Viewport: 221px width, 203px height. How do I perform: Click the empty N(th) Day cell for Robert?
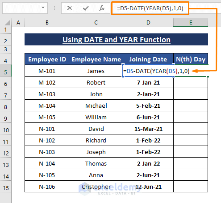tap(191, 82)
